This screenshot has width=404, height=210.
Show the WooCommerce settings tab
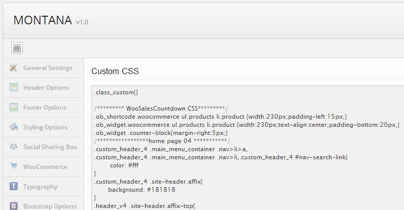tap(45, 167)
